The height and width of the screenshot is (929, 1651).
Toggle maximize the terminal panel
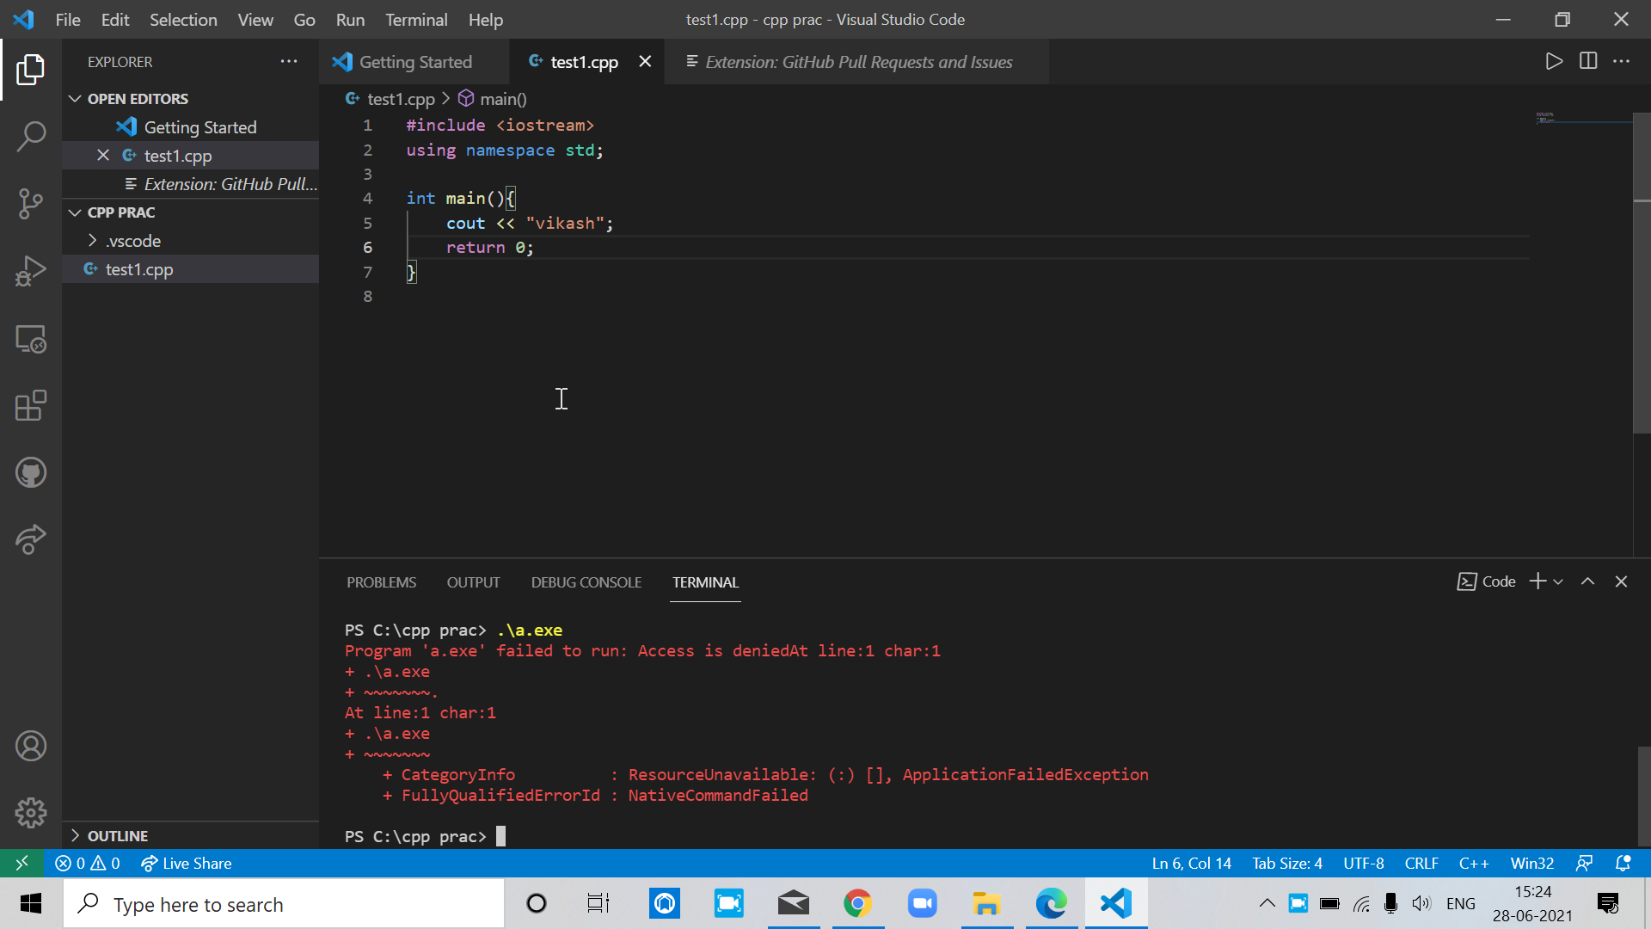[1587, 581]
